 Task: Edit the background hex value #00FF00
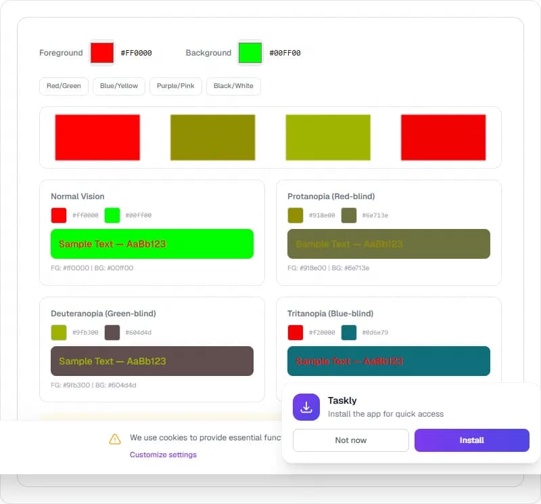[285, 53]
